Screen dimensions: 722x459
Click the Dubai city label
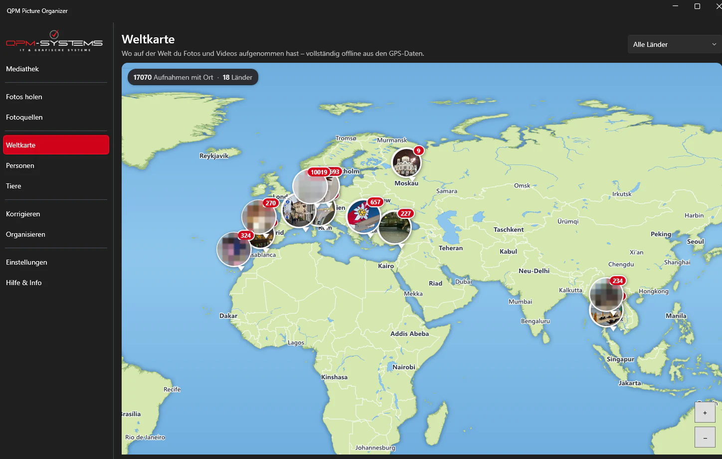point(464,282)
